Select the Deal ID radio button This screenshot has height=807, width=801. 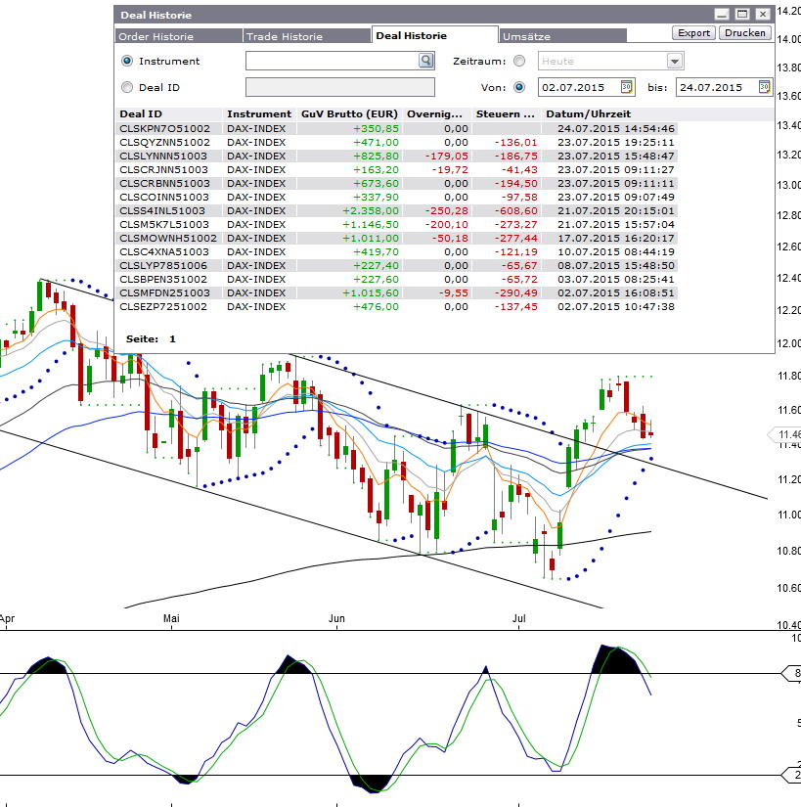[126, 87]
